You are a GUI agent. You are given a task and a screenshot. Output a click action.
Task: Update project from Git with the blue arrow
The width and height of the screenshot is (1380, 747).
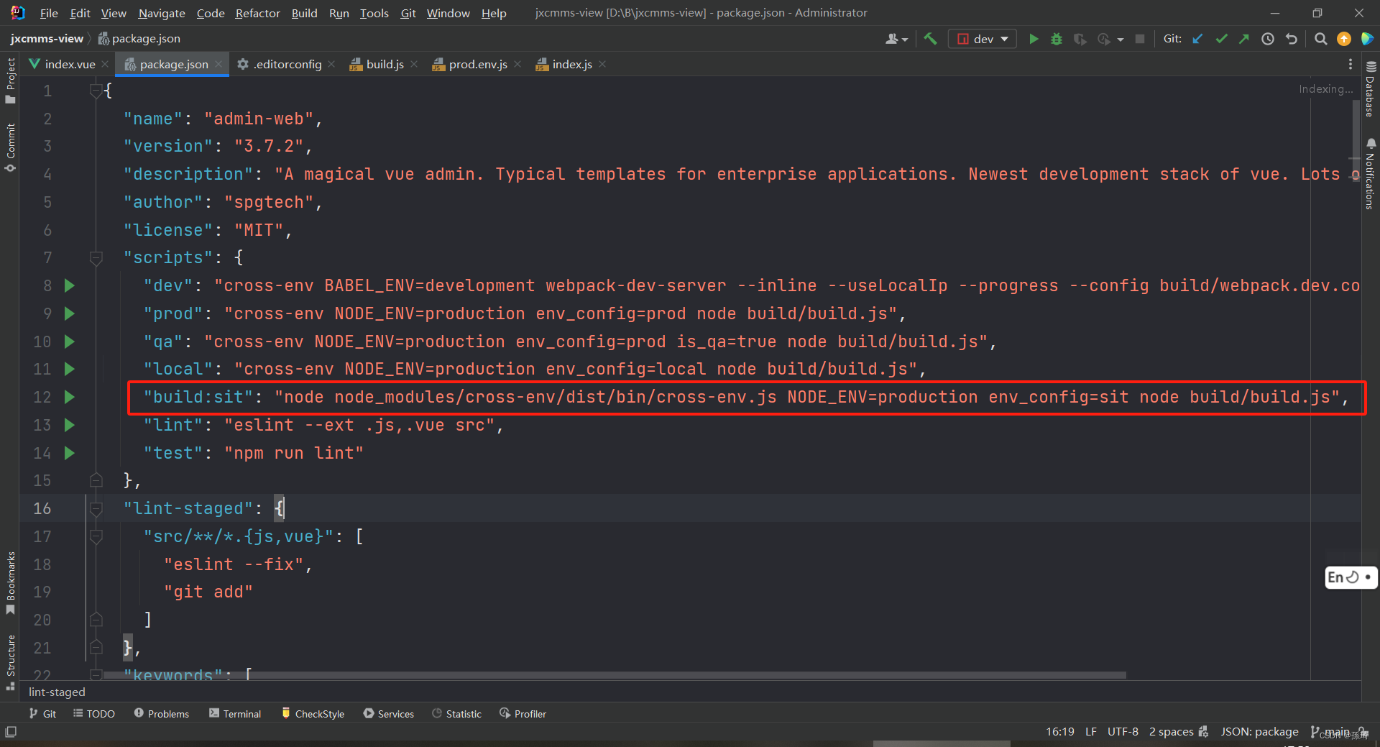(x=1197, y=39)
